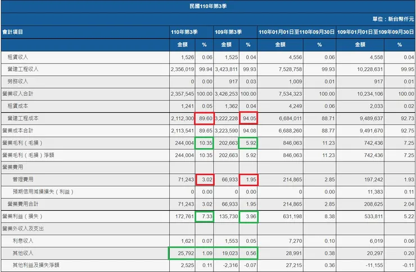The height and width of the screenshot is (272, 416).
Task: Select green-boxed 10.35 gross profit cell
Action: click(204, 143)
